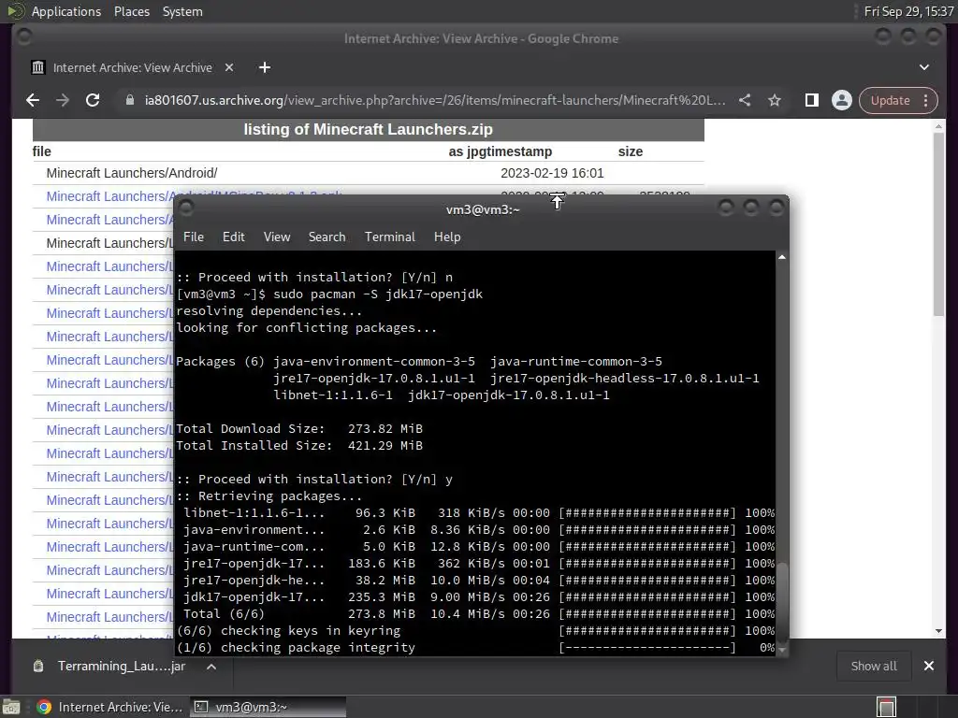Open a new Chrome tab
This screenshot has width=958, height=718.
pos(265,67)
